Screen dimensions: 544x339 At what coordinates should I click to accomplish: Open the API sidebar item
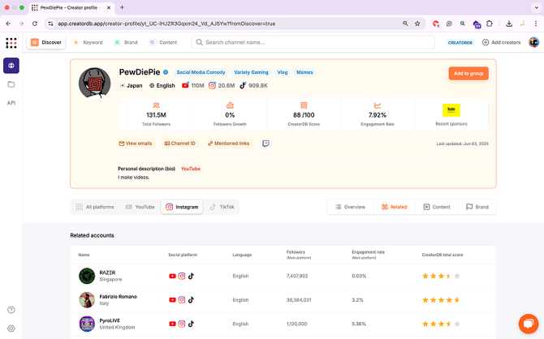coord(11,103)
